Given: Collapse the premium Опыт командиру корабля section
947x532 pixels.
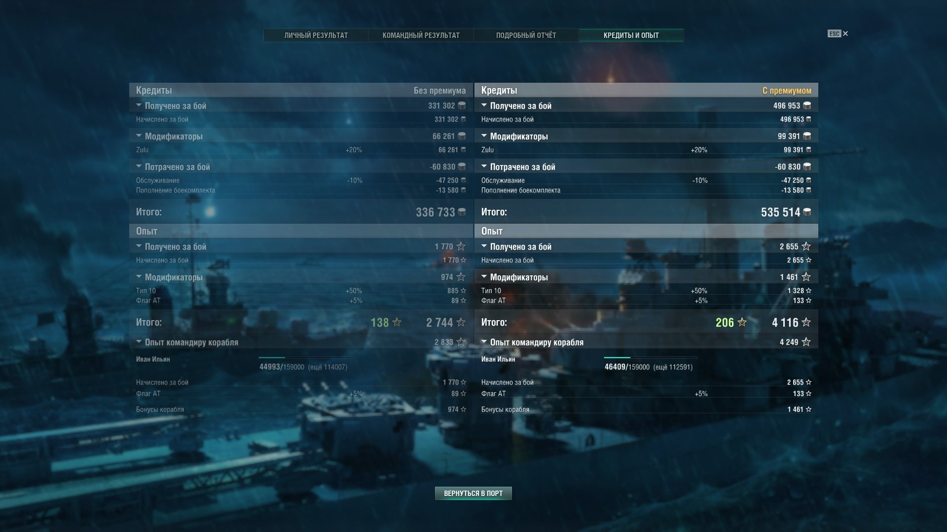Looking at the screenshot, I should 484,342.
